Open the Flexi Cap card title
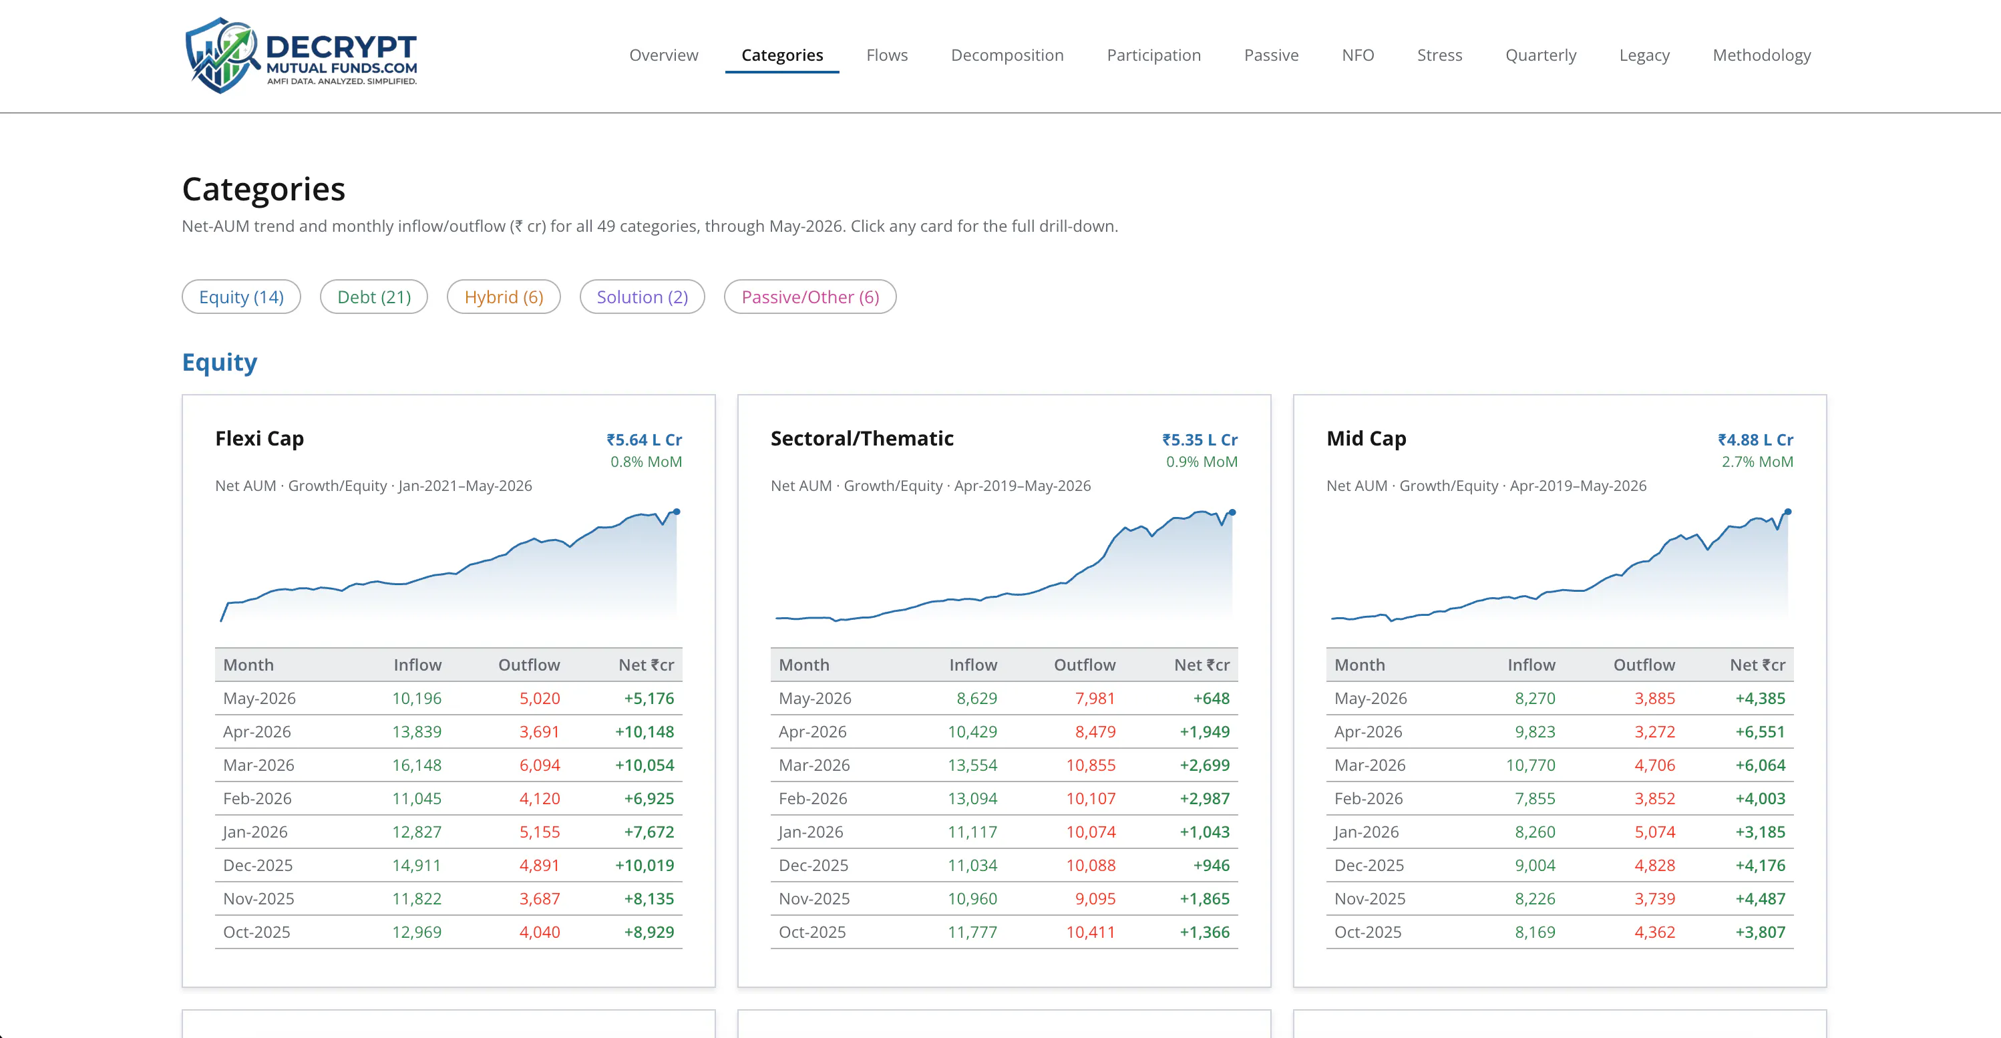 pyautogui.click(x=259, y=439)
